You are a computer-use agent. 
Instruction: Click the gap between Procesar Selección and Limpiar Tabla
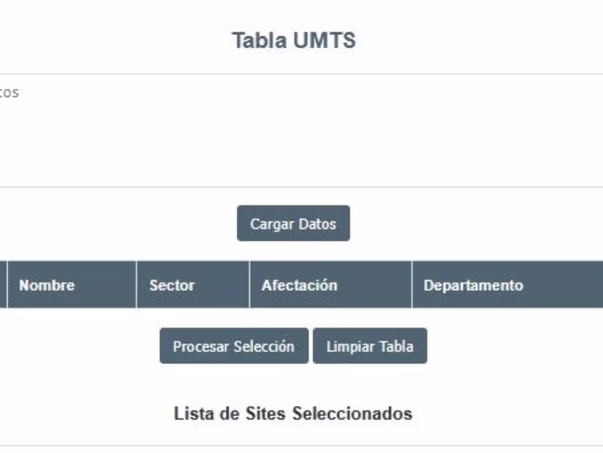tap(311, 346)
